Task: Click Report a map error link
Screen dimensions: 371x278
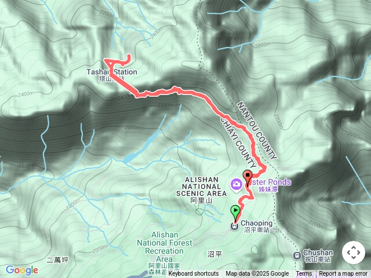Action: pyautogui.click(x=343, y=274)
